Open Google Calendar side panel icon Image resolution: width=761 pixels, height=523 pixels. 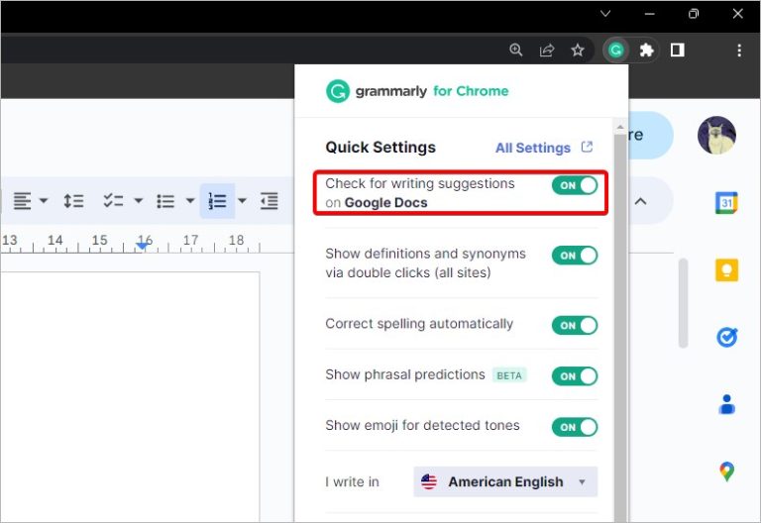point(726,203)
